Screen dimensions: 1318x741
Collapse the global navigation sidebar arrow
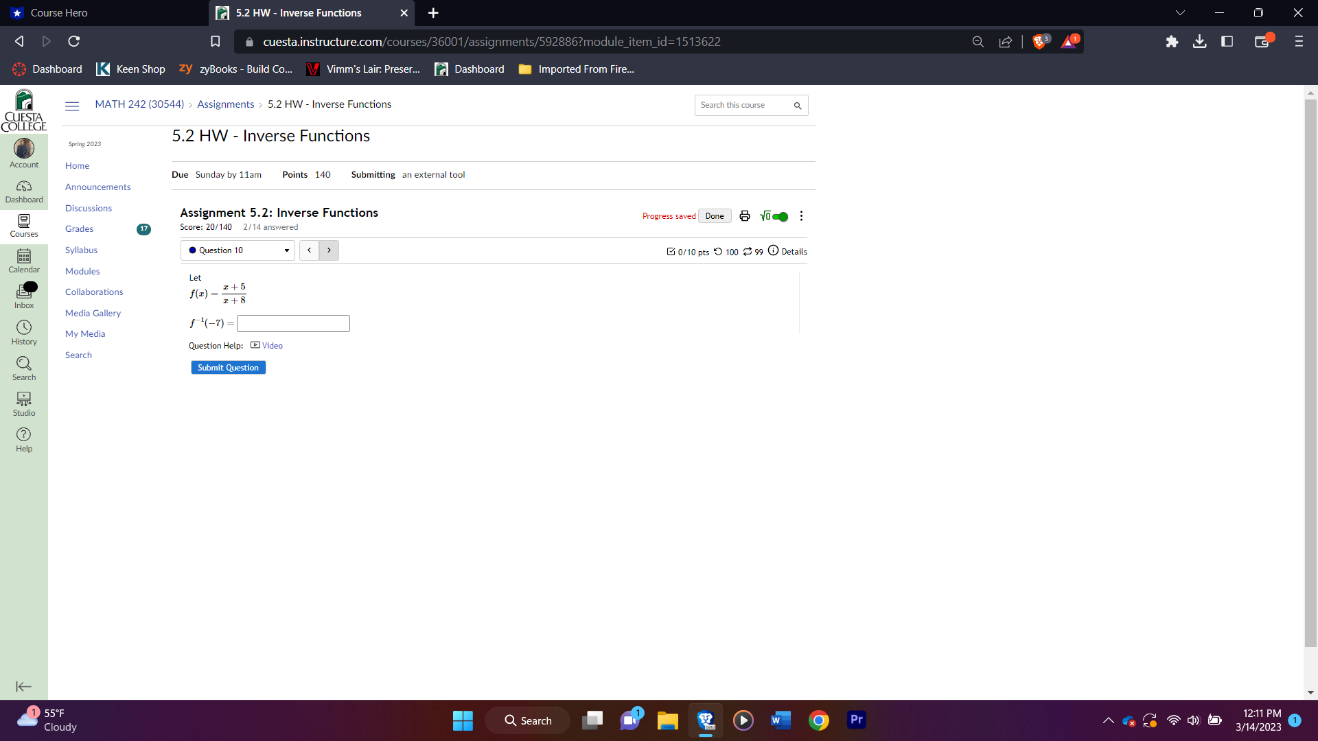23,687
